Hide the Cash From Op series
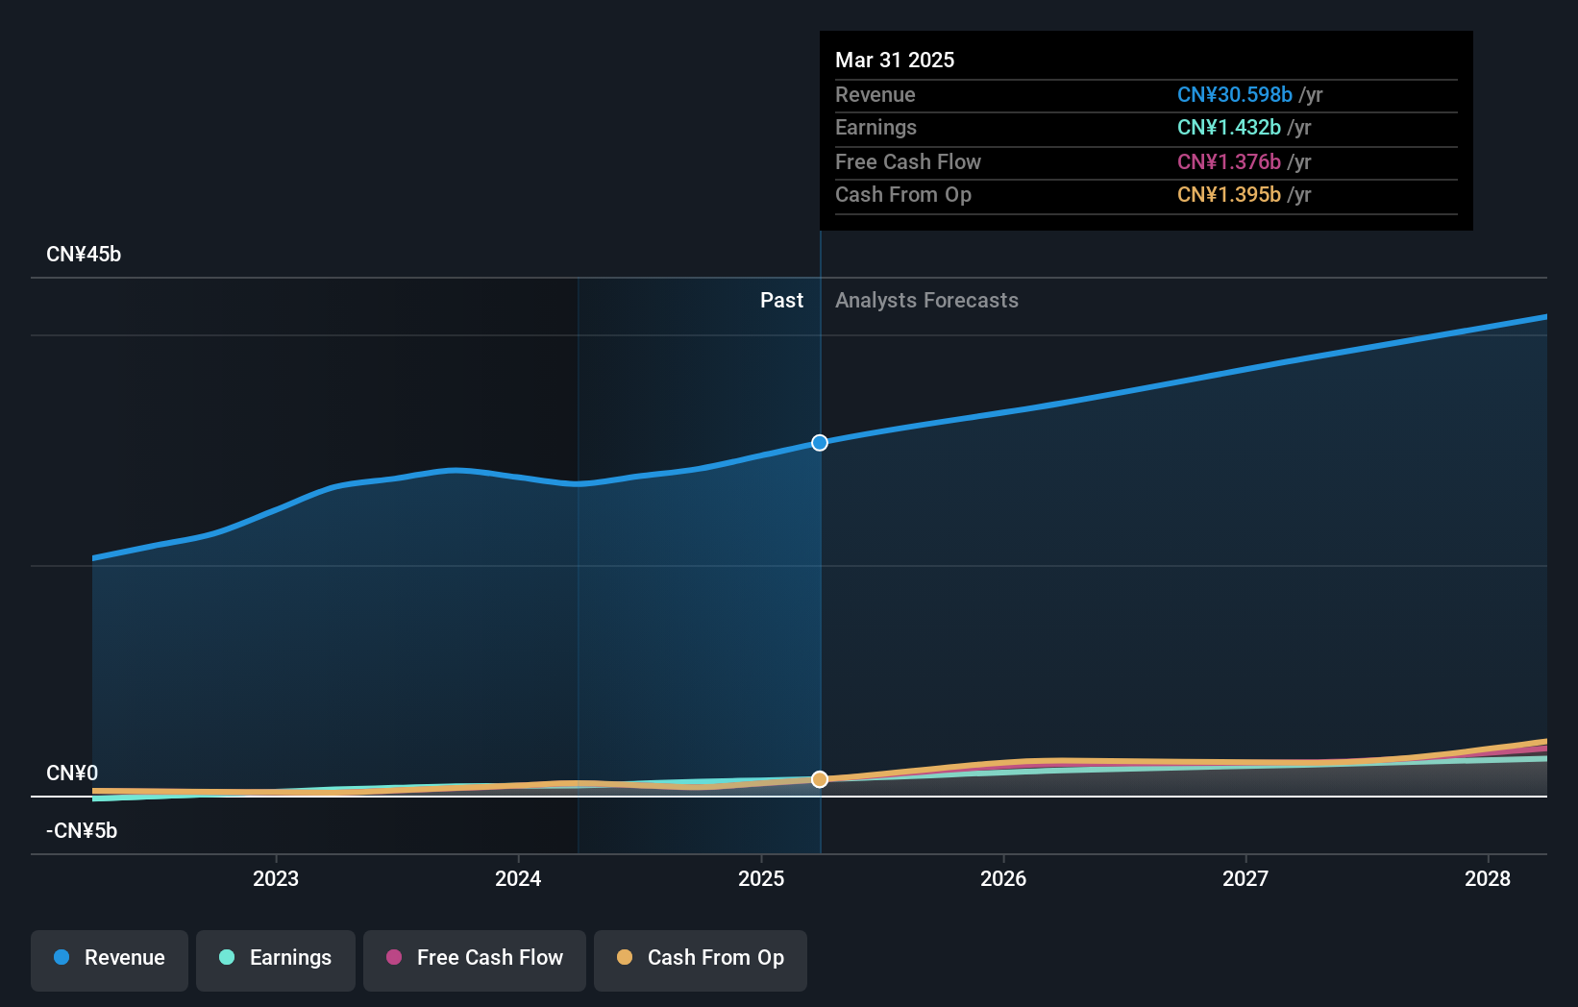1578x1007 pixels. coord(701,958)
